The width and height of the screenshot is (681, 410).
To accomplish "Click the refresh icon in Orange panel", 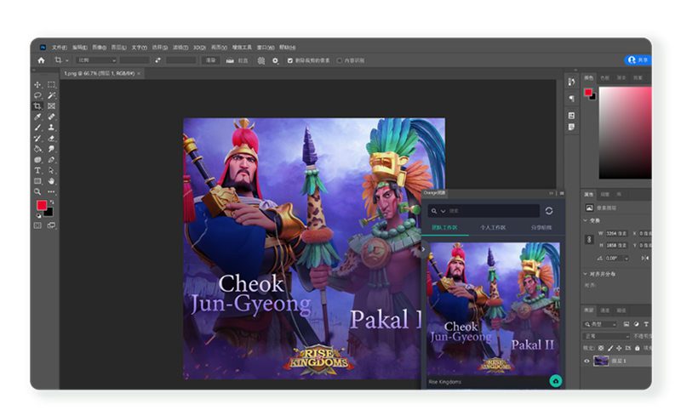I will pos(549,210).
